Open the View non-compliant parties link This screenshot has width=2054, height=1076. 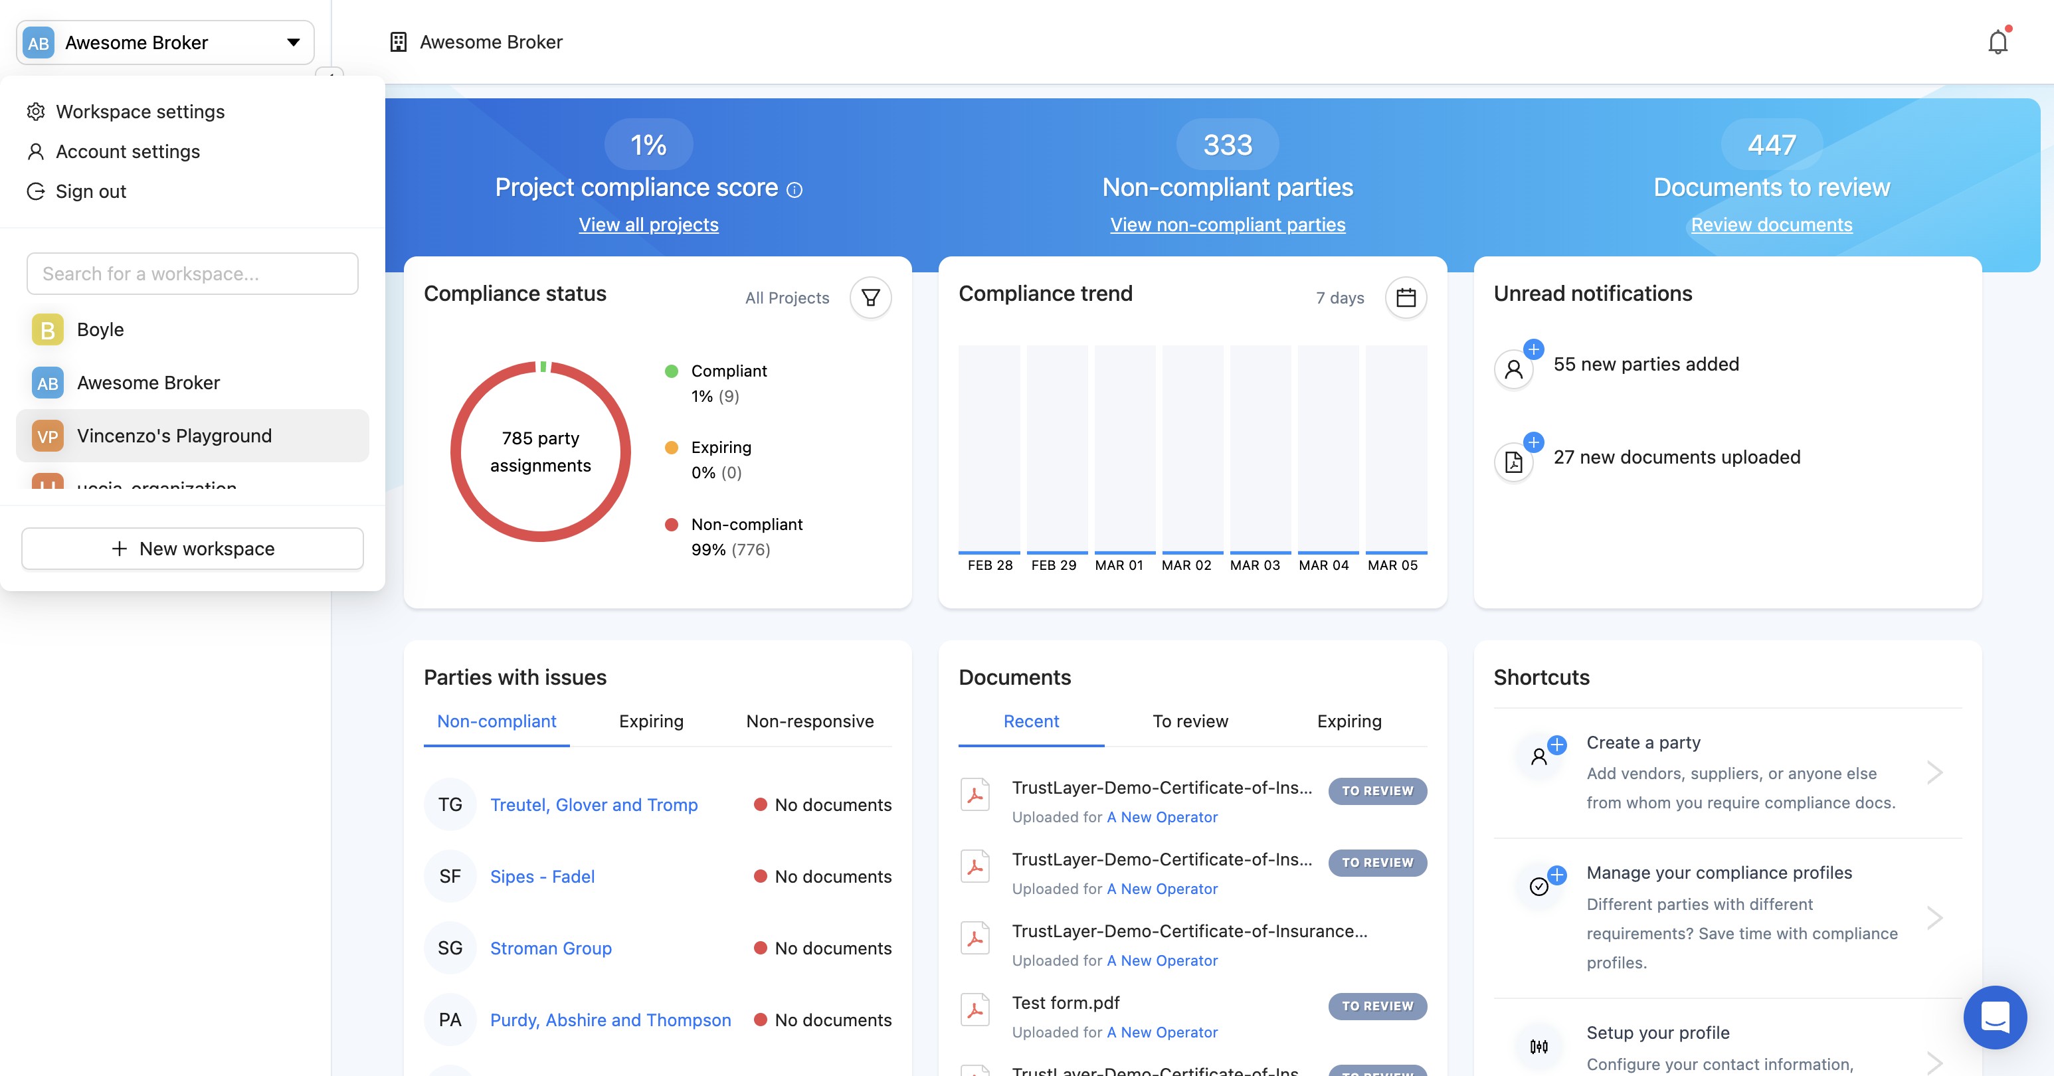(x=1227, y=224)
